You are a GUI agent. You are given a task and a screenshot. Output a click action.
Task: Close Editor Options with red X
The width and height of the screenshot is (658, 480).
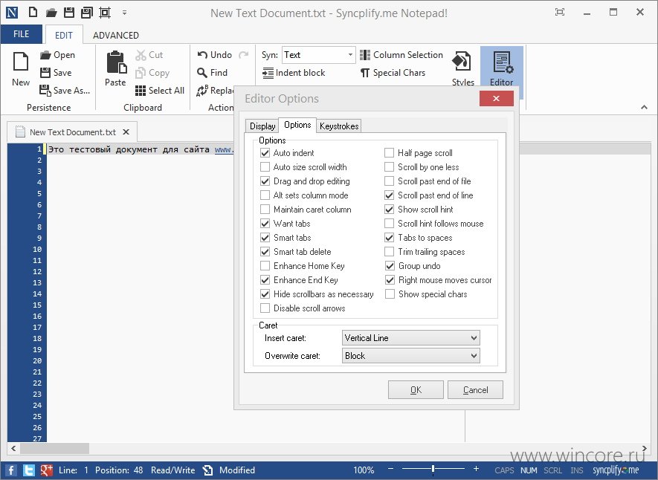tap(497, 99)
